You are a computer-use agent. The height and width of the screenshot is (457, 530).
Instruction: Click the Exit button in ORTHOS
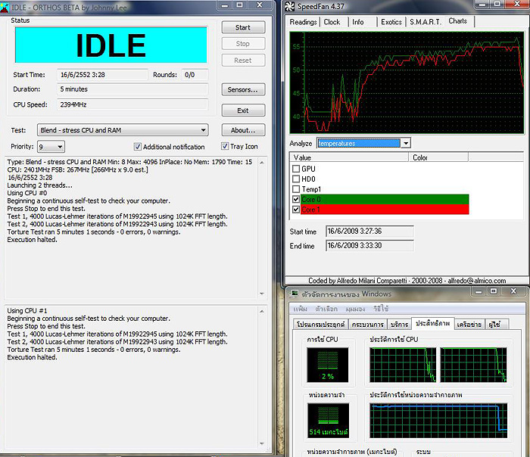243,110
